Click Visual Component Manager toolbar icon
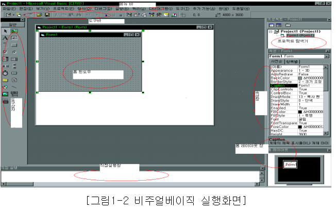The height and width of the screenshot is (210, 336). point(174,15)
